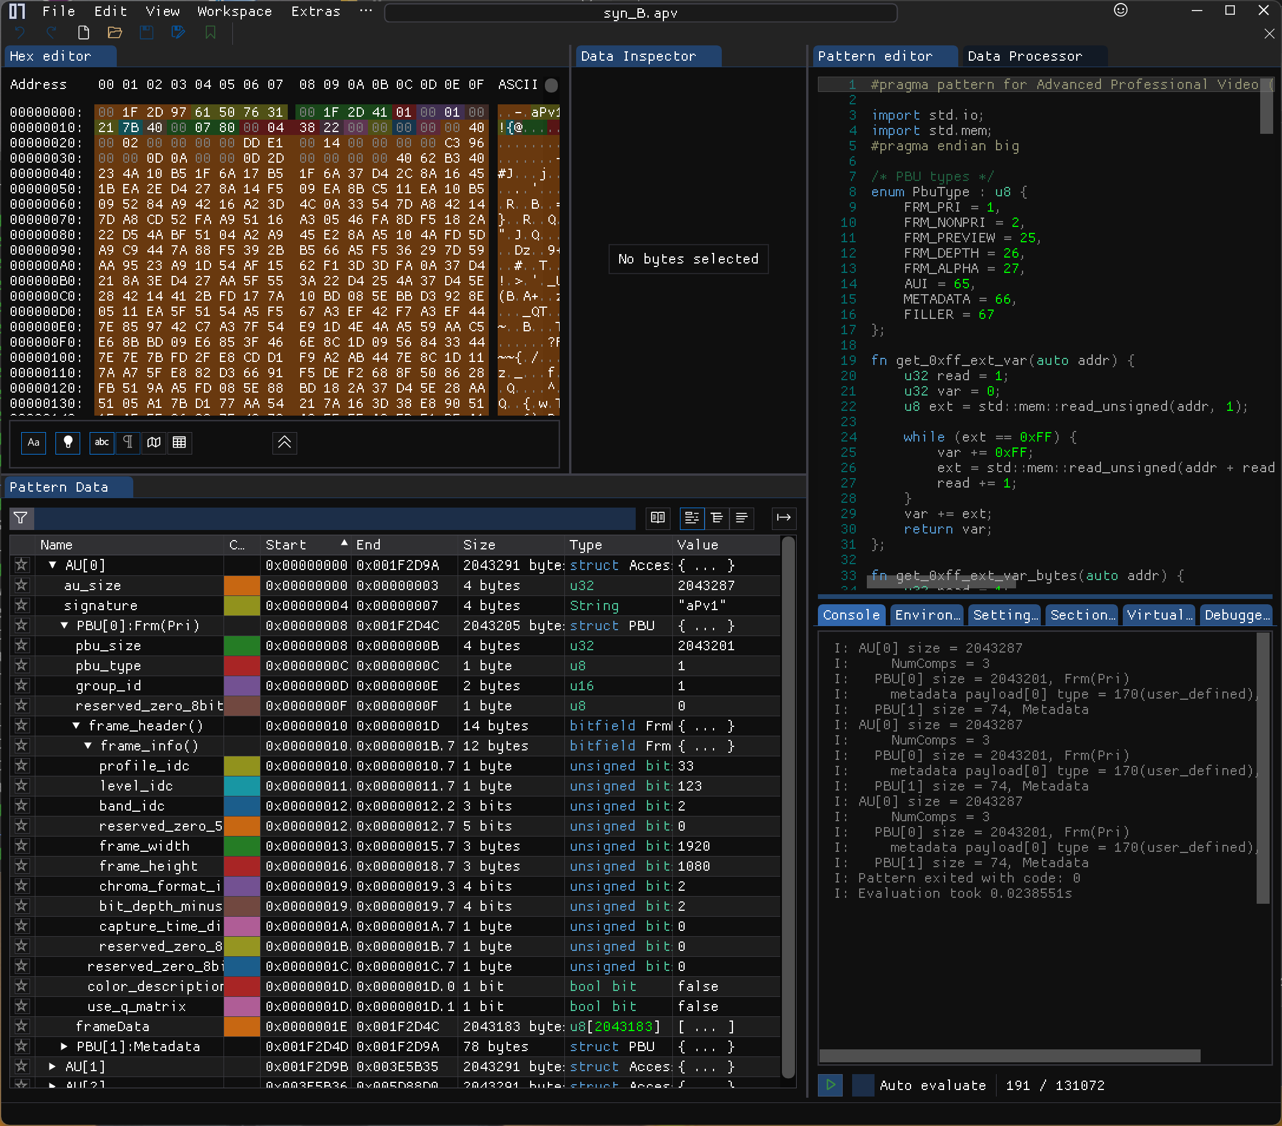1282x1126 pixels.
Task: Collapse the hex editor footer with double chevron
Action: click(x=284, y=443)
